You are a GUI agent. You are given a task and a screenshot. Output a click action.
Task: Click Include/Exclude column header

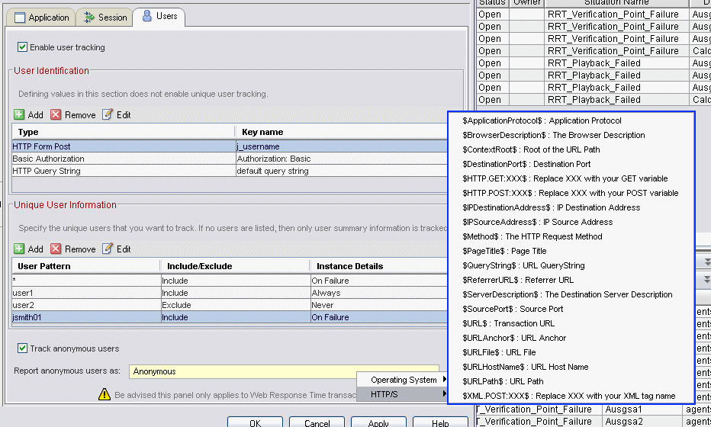235,266
